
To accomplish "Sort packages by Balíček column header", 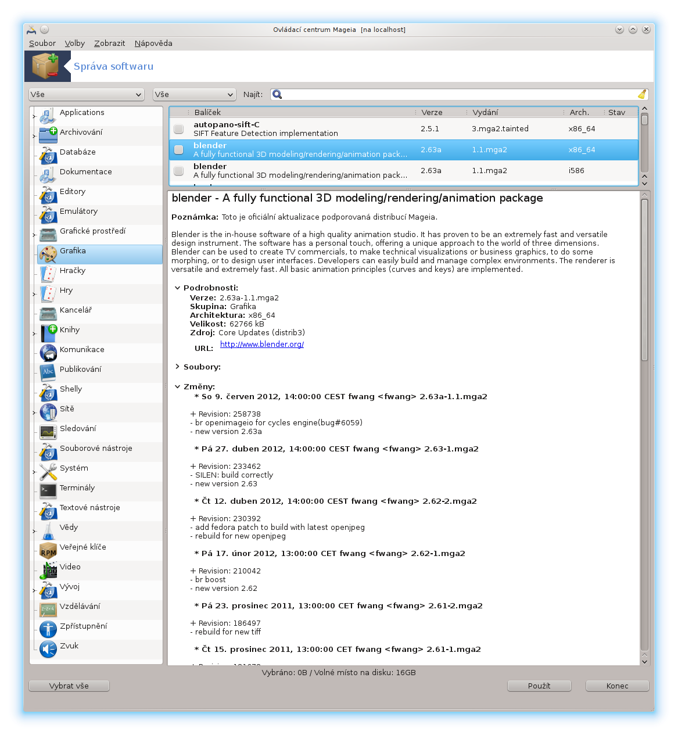I will pos(303,112).
